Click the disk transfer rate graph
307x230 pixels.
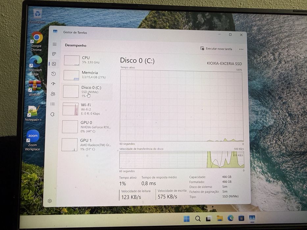(182, 160)
